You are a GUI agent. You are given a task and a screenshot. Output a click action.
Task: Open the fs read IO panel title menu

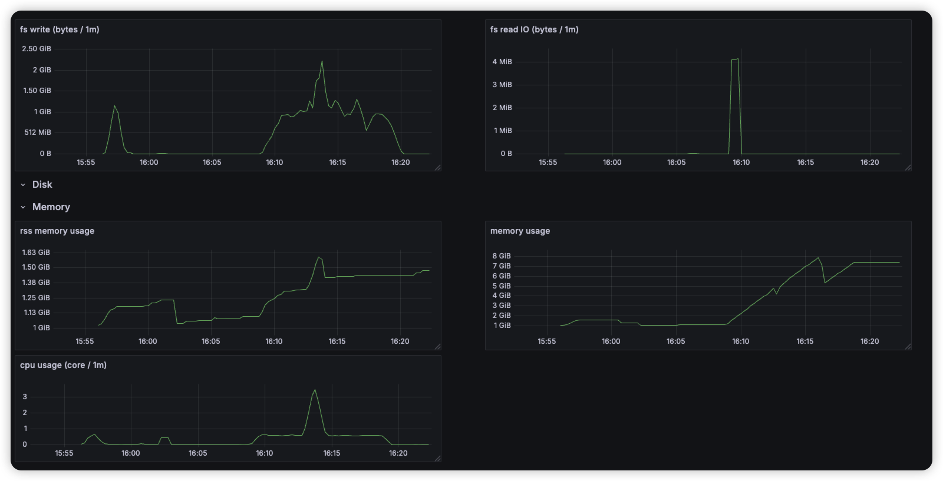click(534, 29)
